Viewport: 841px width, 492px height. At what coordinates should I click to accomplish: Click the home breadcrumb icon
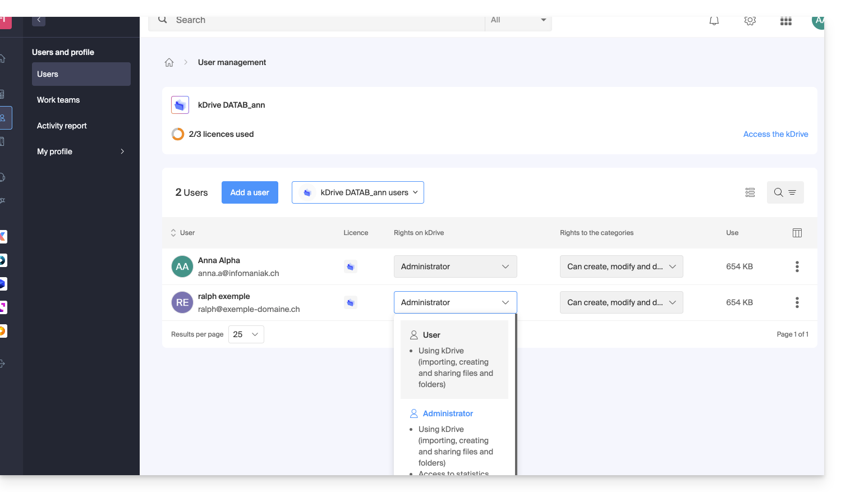169,63
